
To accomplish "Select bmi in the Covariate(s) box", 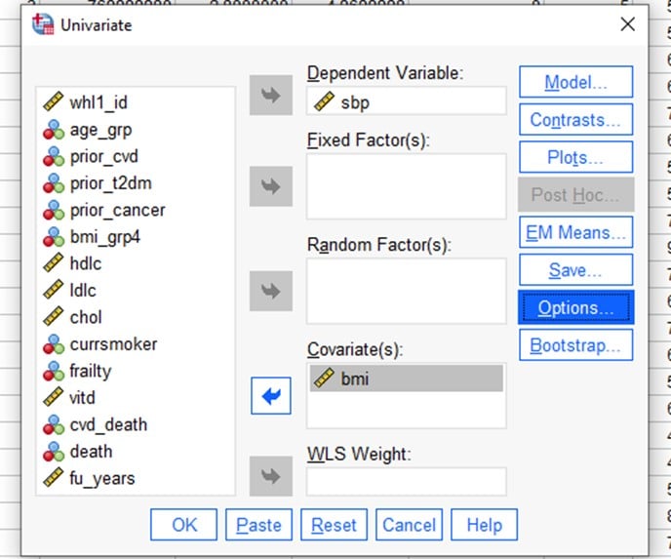I will pos(354,379).
